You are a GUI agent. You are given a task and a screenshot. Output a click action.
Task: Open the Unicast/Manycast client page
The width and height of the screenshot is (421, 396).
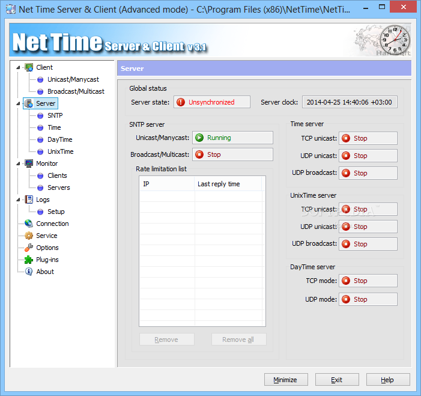point(73,79)
